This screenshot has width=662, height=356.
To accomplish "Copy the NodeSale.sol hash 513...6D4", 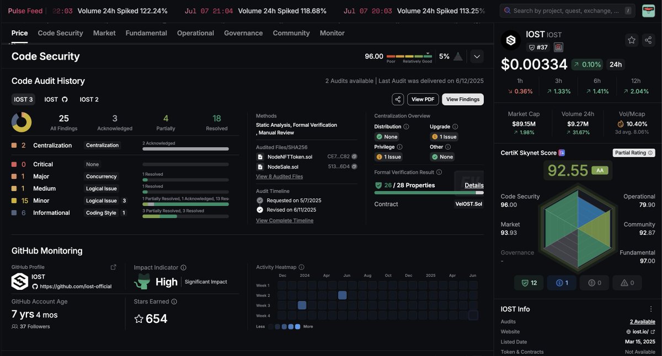I will point(354,166).
